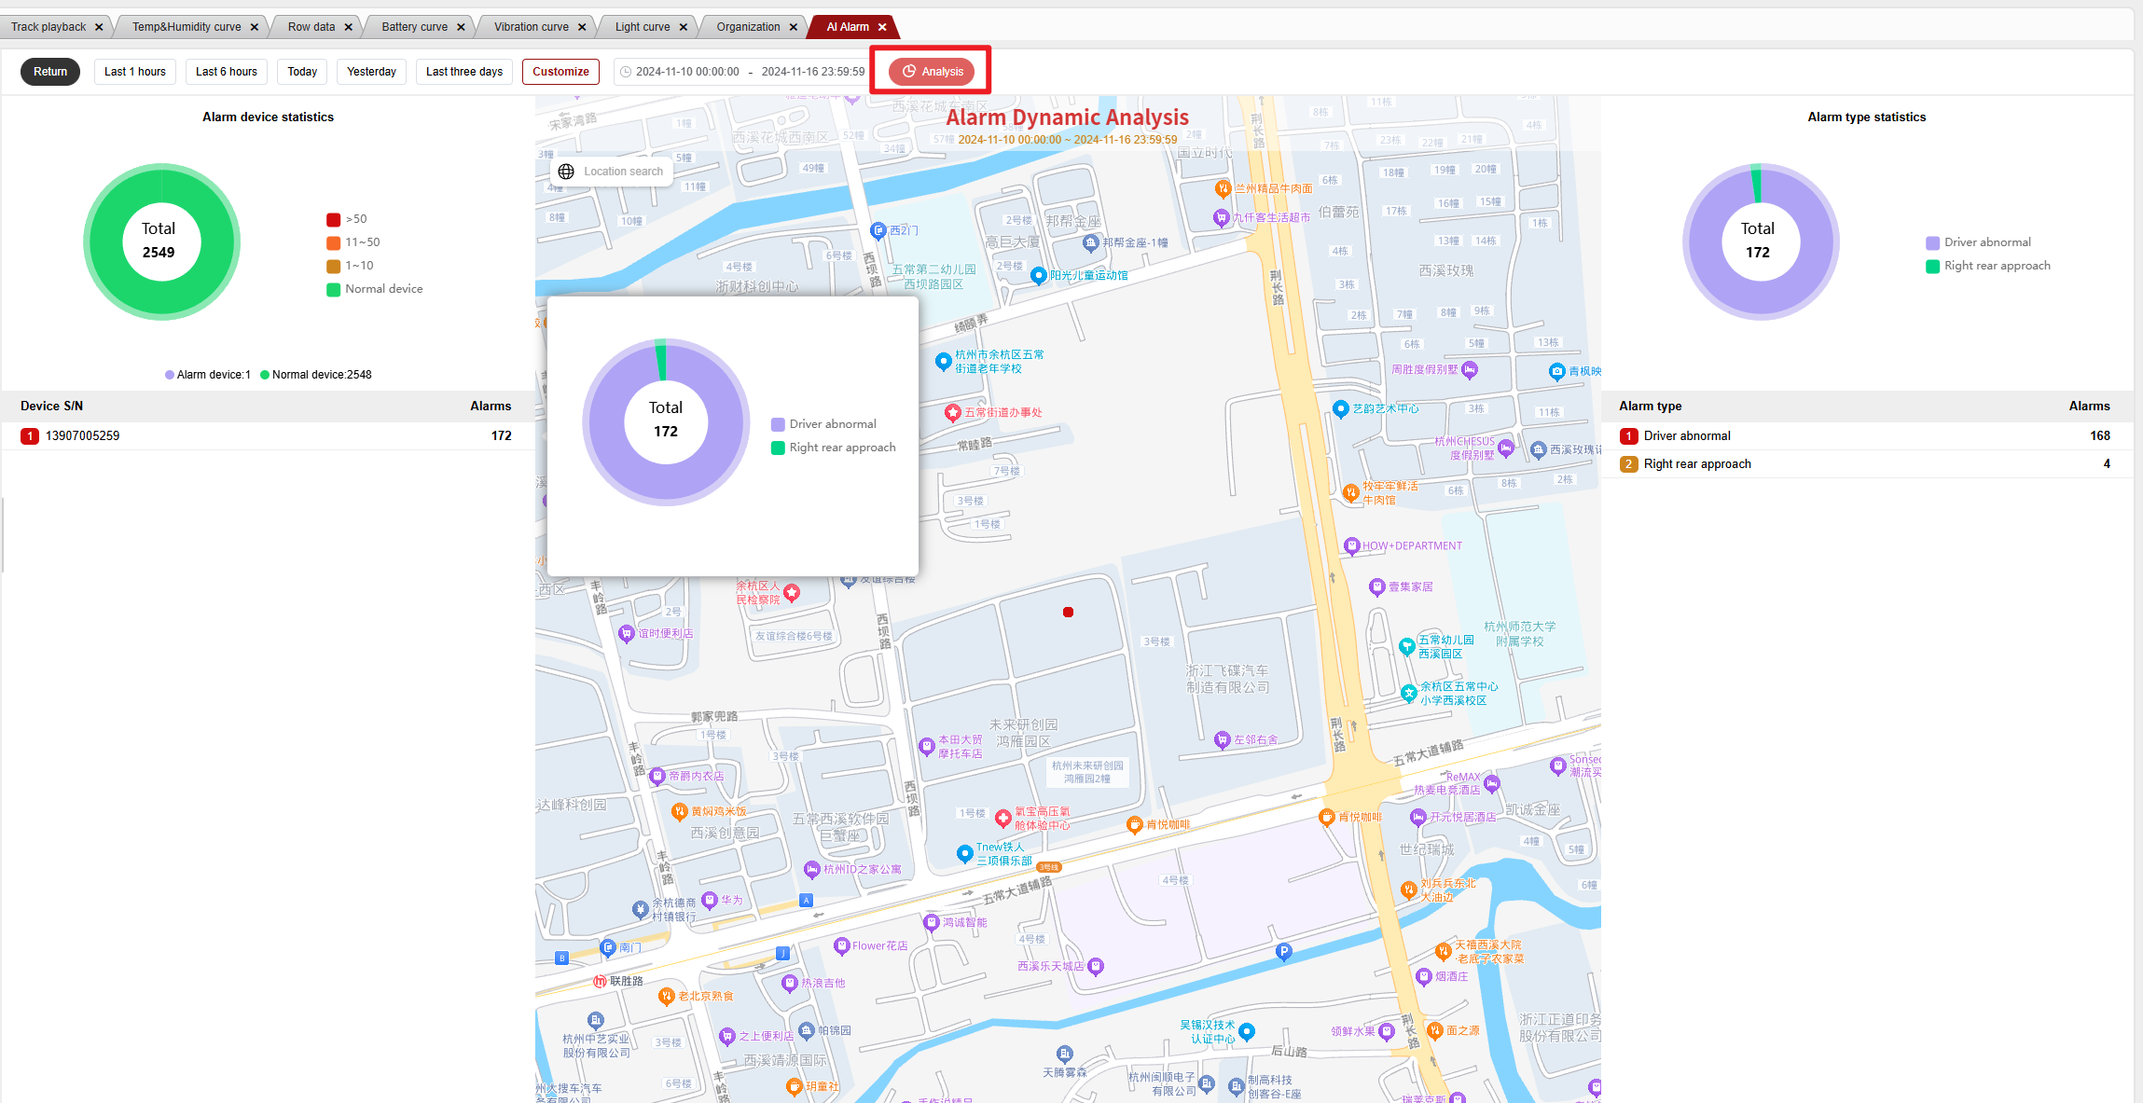Select device row 13907005259

(x=82, y=435)
